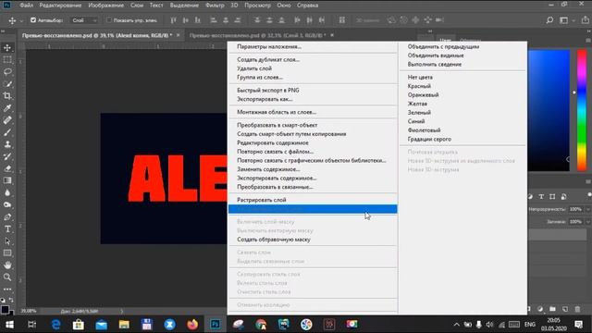Select the Eyedropper tool

(x=7, y=108)
